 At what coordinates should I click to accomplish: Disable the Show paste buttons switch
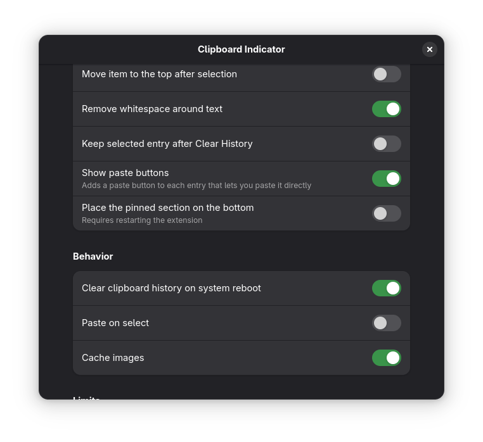tap(386, 179)
